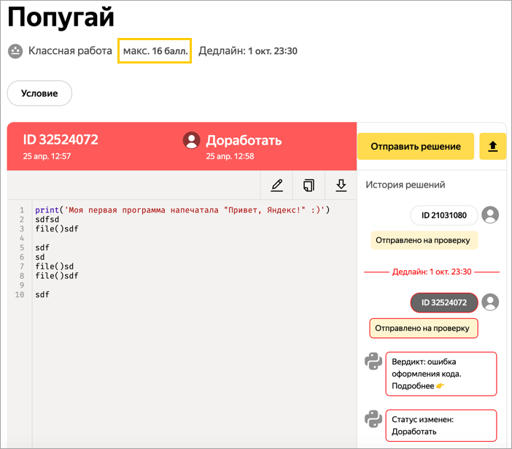Click the first Отправлено на проверку status

[x=422, y=240]
